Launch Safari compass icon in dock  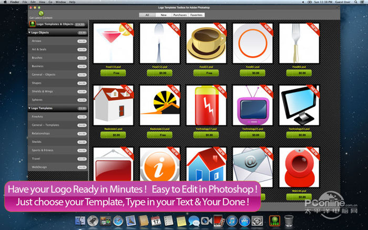point(118,221)
